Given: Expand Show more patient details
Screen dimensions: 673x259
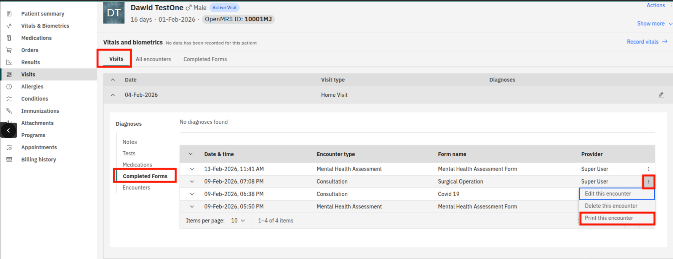Looking at the screenshot, I should (654, 24).
